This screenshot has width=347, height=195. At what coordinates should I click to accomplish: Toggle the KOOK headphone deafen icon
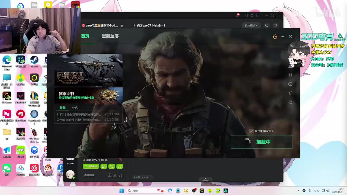point(120,175)
